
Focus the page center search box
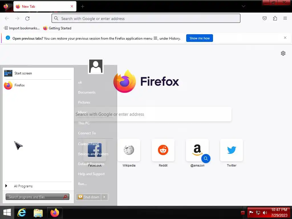click(153, 114)
